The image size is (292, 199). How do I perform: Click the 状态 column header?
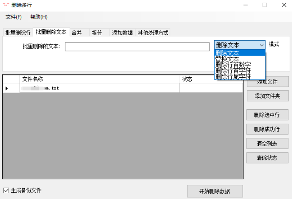[x=211, y=79]
